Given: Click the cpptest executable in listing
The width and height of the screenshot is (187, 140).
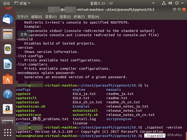Looking at the screenshot, I should pos(23,94).
